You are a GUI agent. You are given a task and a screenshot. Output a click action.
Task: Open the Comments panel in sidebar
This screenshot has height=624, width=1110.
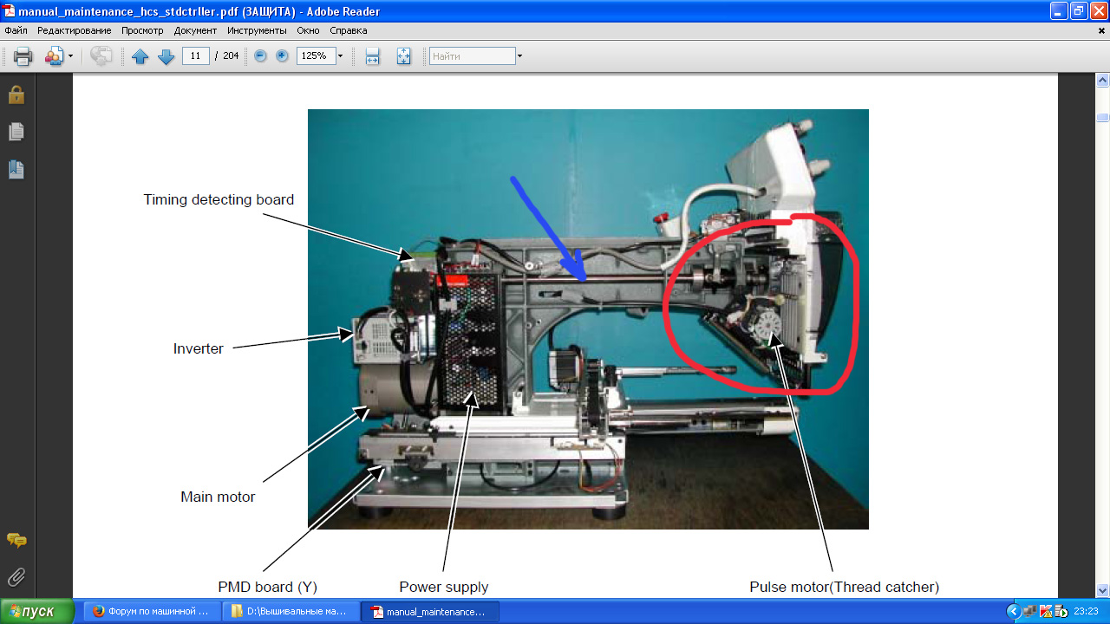16,540
